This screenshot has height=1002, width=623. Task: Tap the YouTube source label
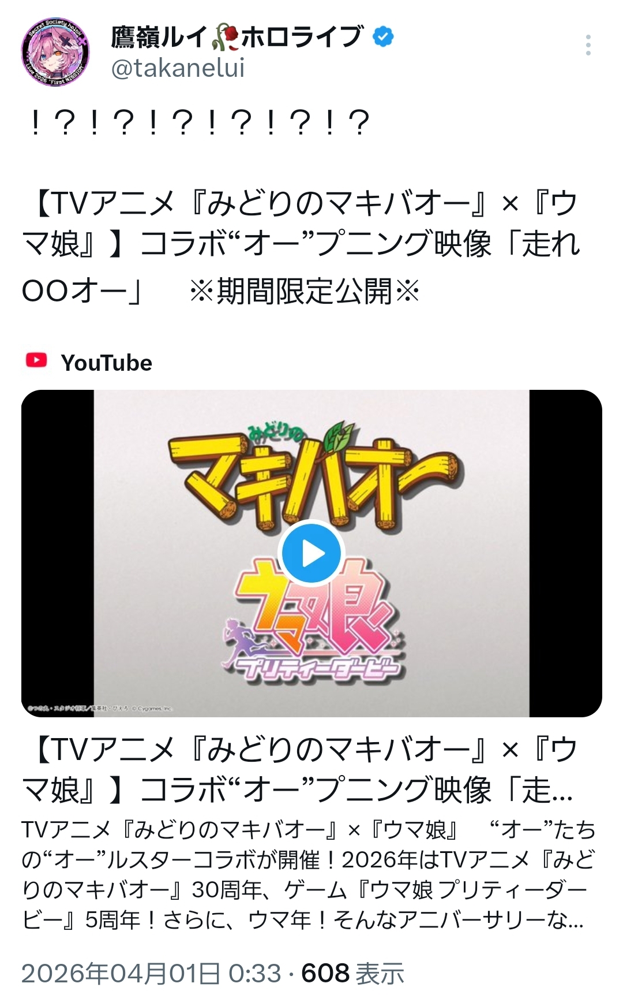click(106, 363)
